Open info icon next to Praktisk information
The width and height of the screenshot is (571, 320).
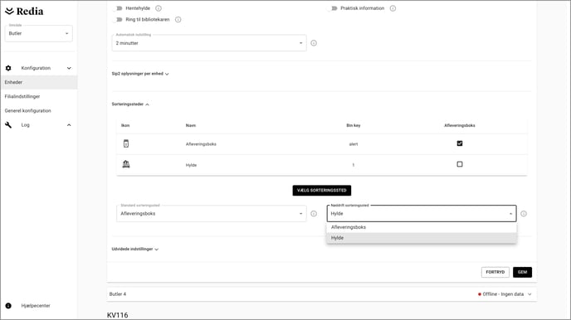pyautogui.click(x=393, y=8)
